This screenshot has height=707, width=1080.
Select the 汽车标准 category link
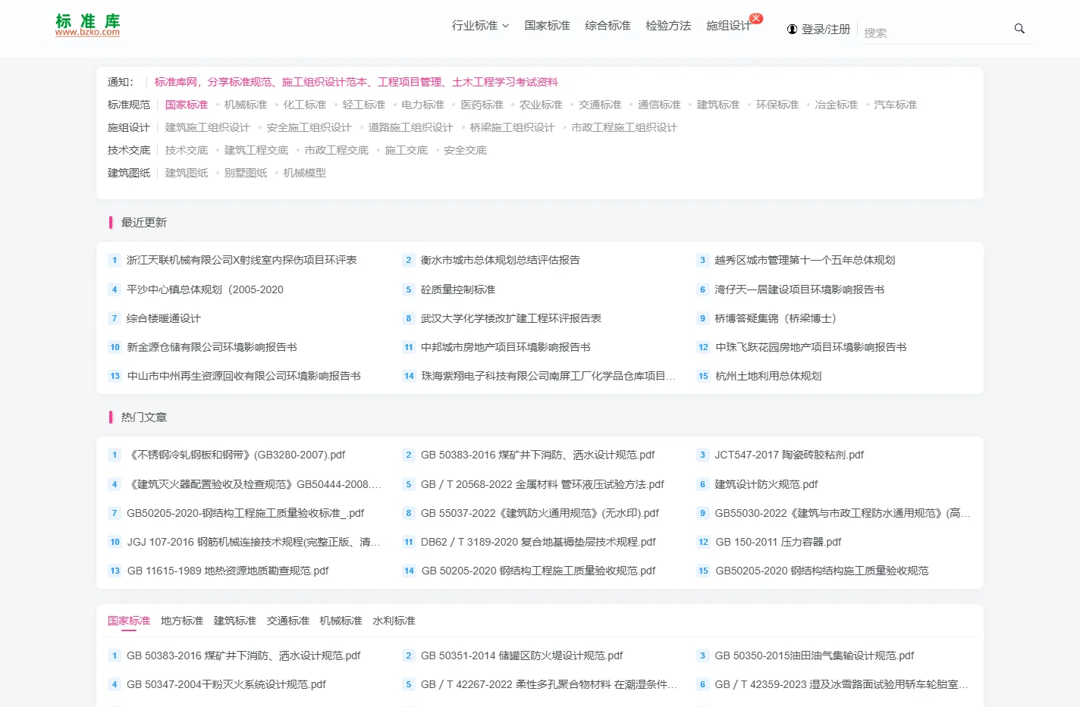[896, 105]
